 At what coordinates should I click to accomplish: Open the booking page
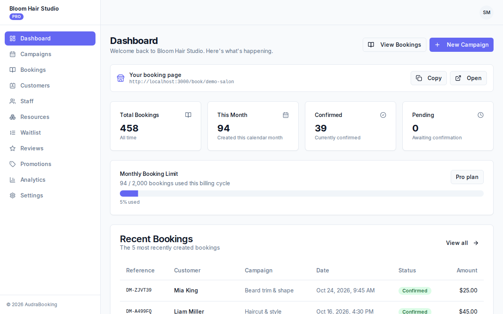pyautogui.click(x=468, y=78)
